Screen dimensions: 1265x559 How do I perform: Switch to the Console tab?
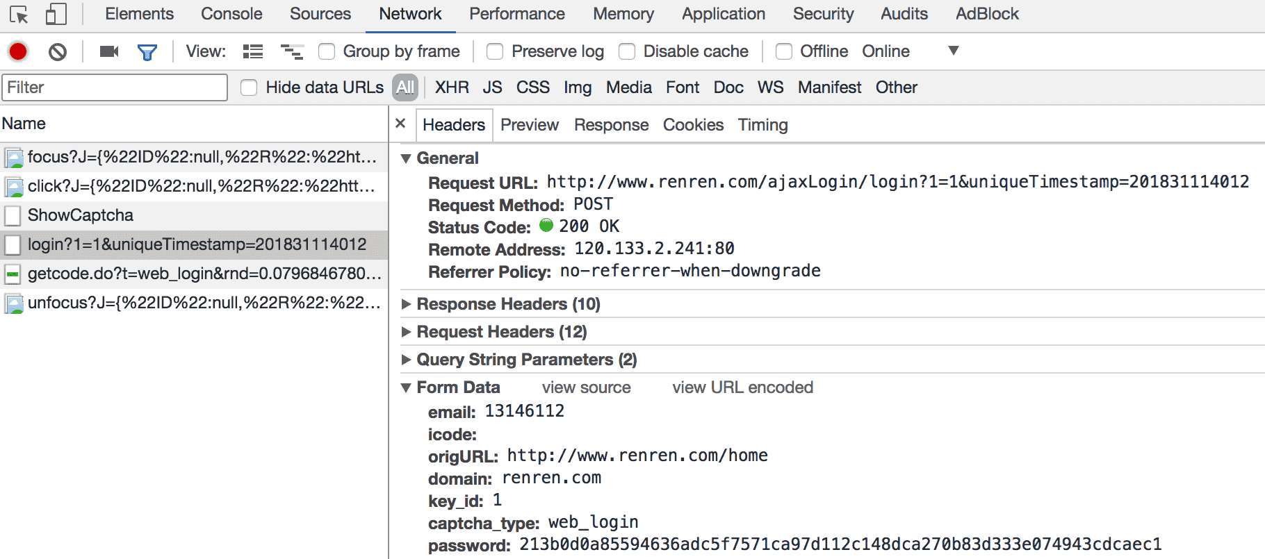coord(231,14)
